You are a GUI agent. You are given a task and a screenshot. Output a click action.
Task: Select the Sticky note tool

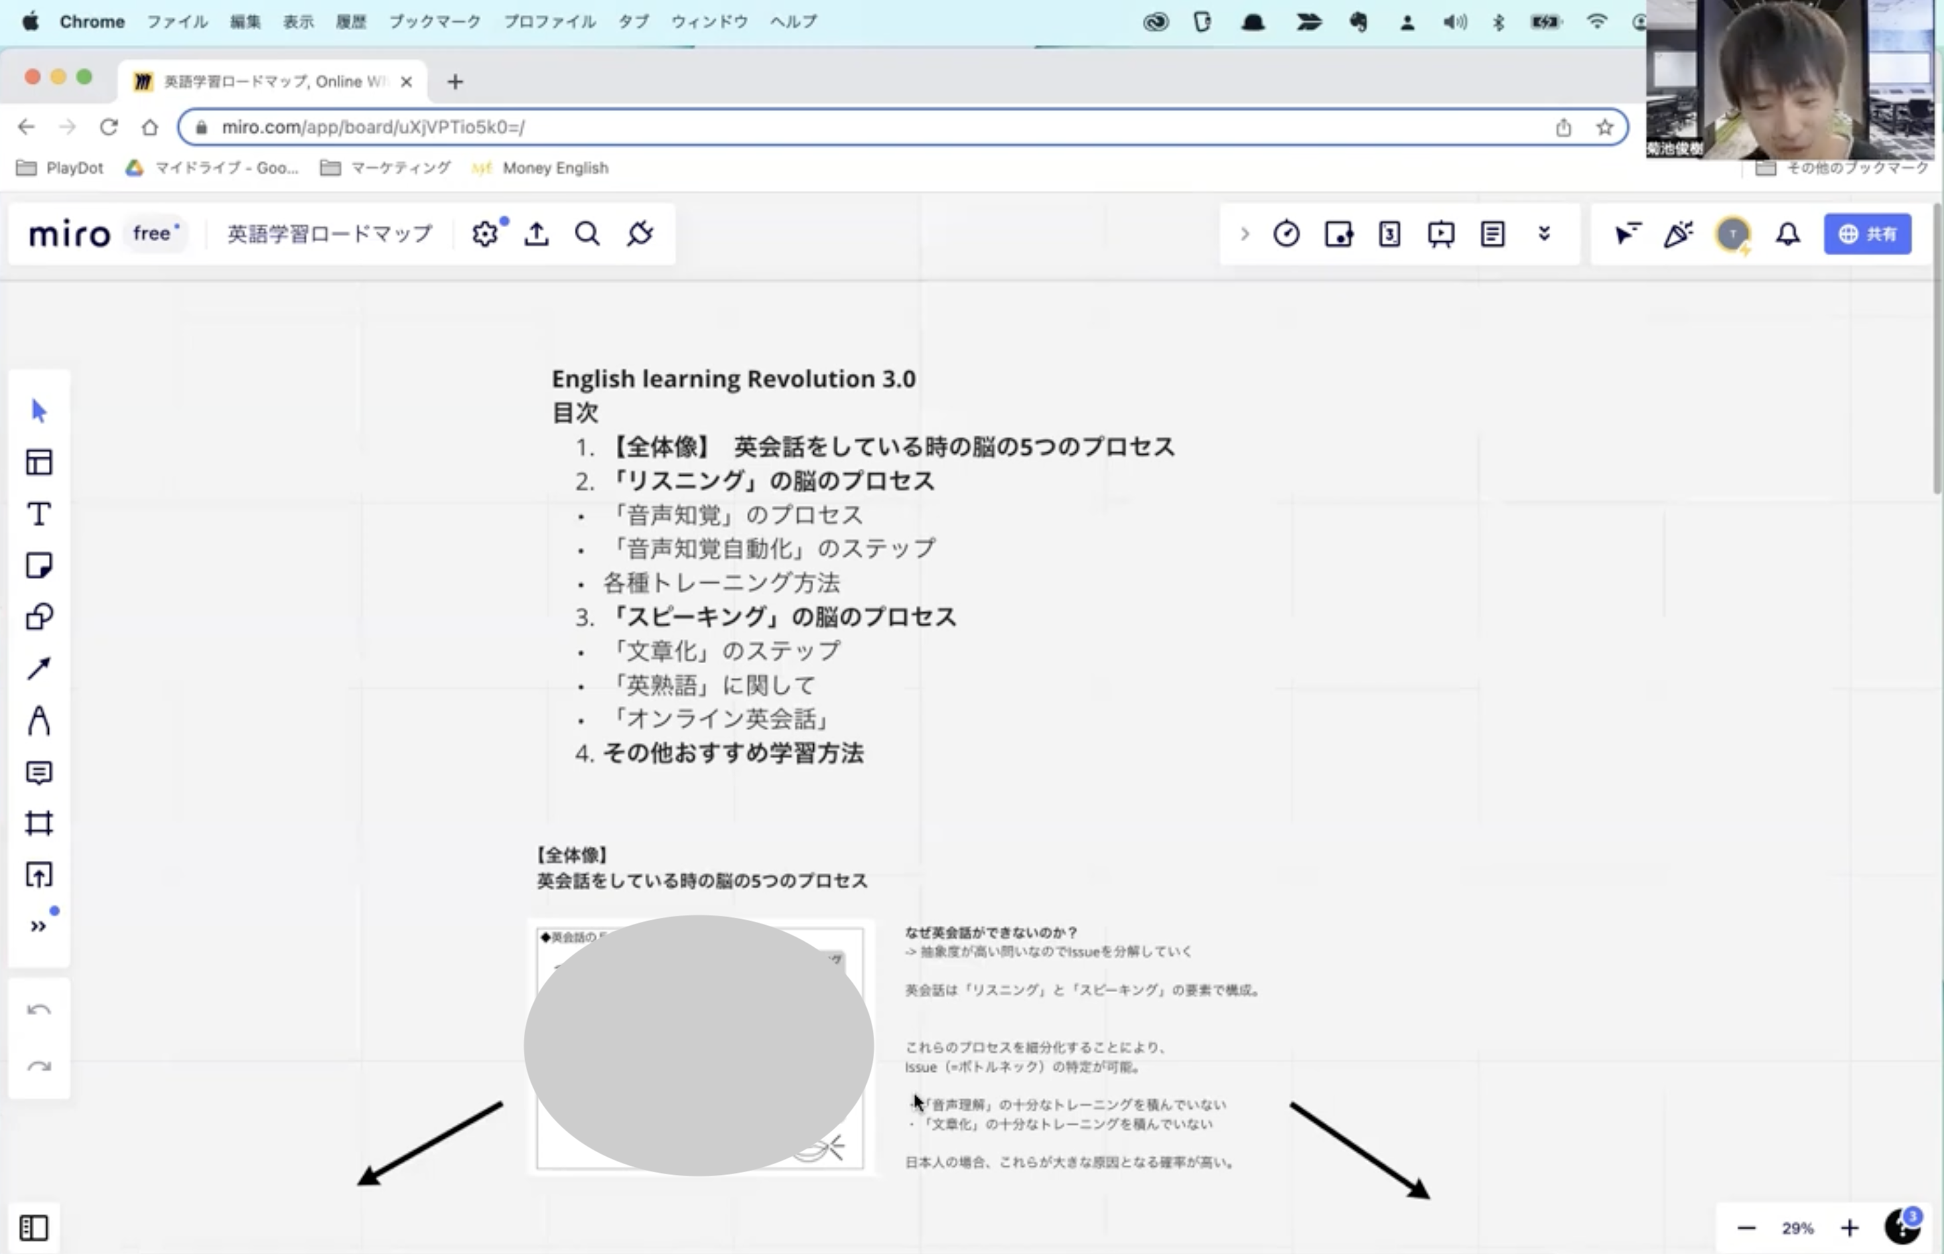[x=39, y=565]
